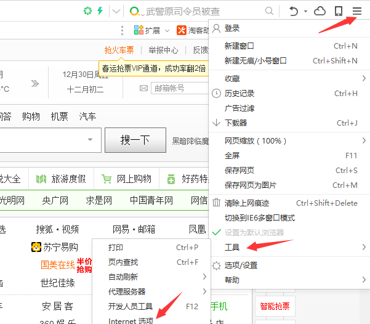370x324 pixels.
Task: Open the search box dropdown arrow
Action: [90, 140]
